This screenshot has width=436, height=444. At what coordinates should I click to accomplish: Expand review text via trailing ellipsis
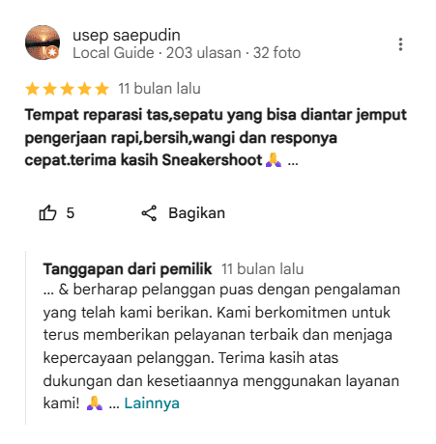(293, 162)
